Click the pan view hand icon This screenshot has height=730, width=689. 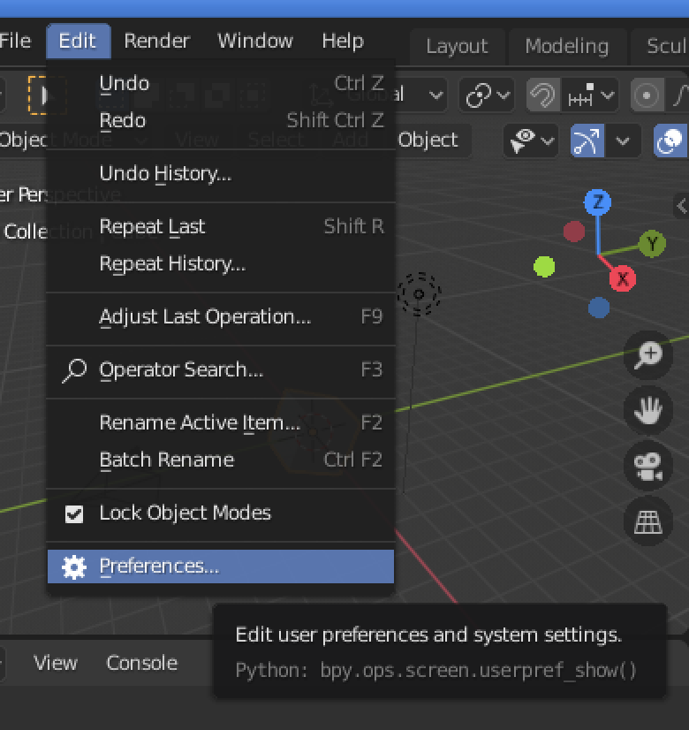click(647, 410)
